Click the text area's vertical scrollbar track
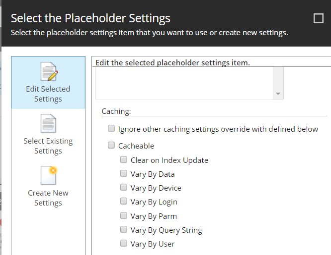331x255 pixels. 278,78
